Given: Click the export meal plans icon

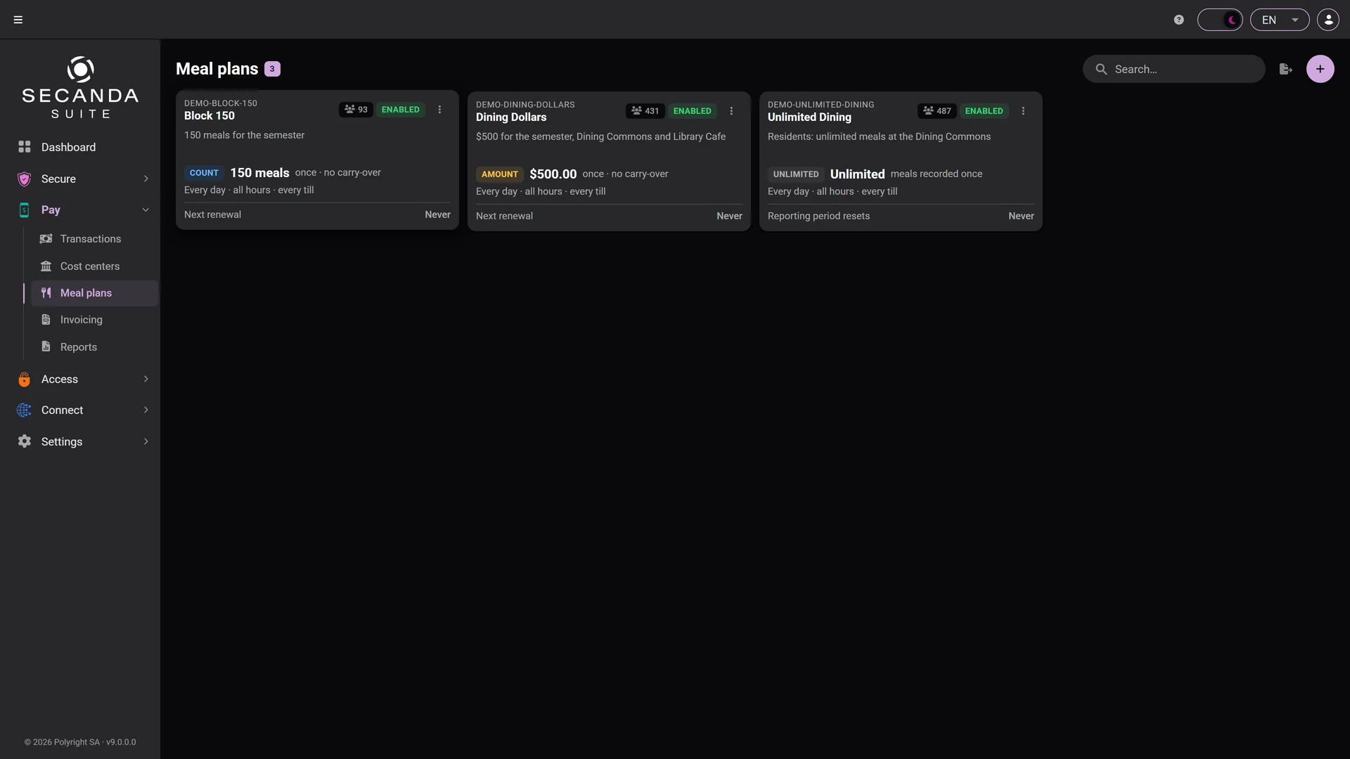Looking at the screenshot, I should pos(1285,69).
